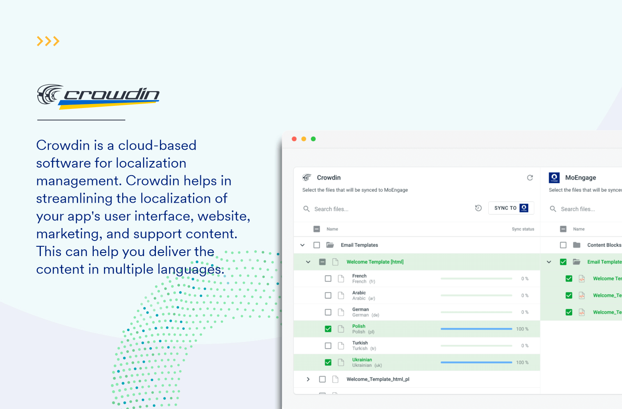
Task: Click the French file icon
Action: (341, 279)
